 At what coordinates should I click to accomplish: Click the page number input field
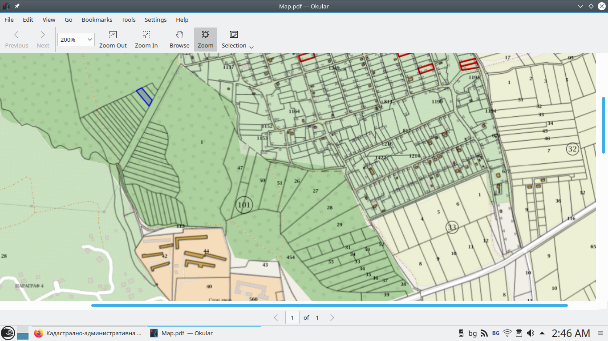[292, 317]
